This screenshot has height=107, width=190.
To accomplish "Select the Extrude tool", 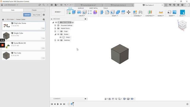I will pyautogui.click(x=74, y=12).
